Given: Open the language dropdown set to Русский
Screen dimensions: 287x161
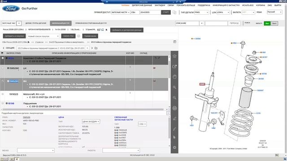Looking at the screenshot, I should (x=274, y=12).
